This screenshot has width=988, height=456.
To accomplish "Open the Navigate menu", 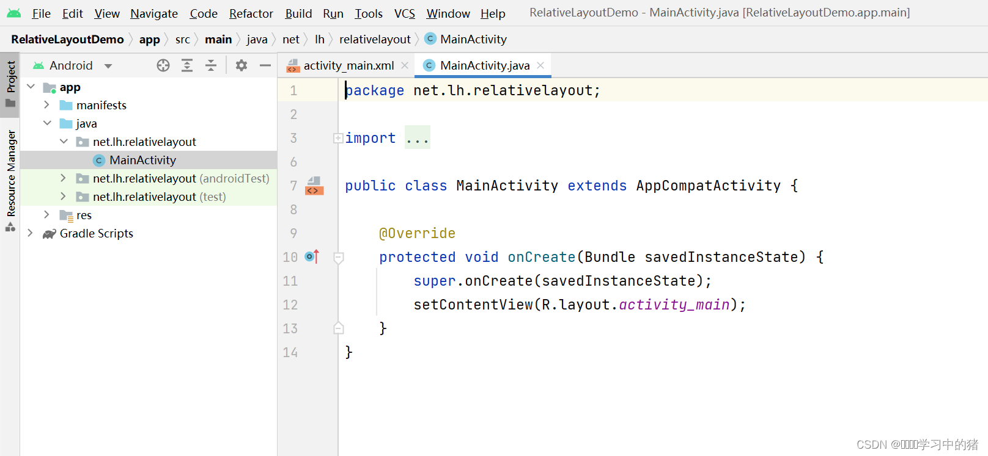I will [x=154, y=13].
